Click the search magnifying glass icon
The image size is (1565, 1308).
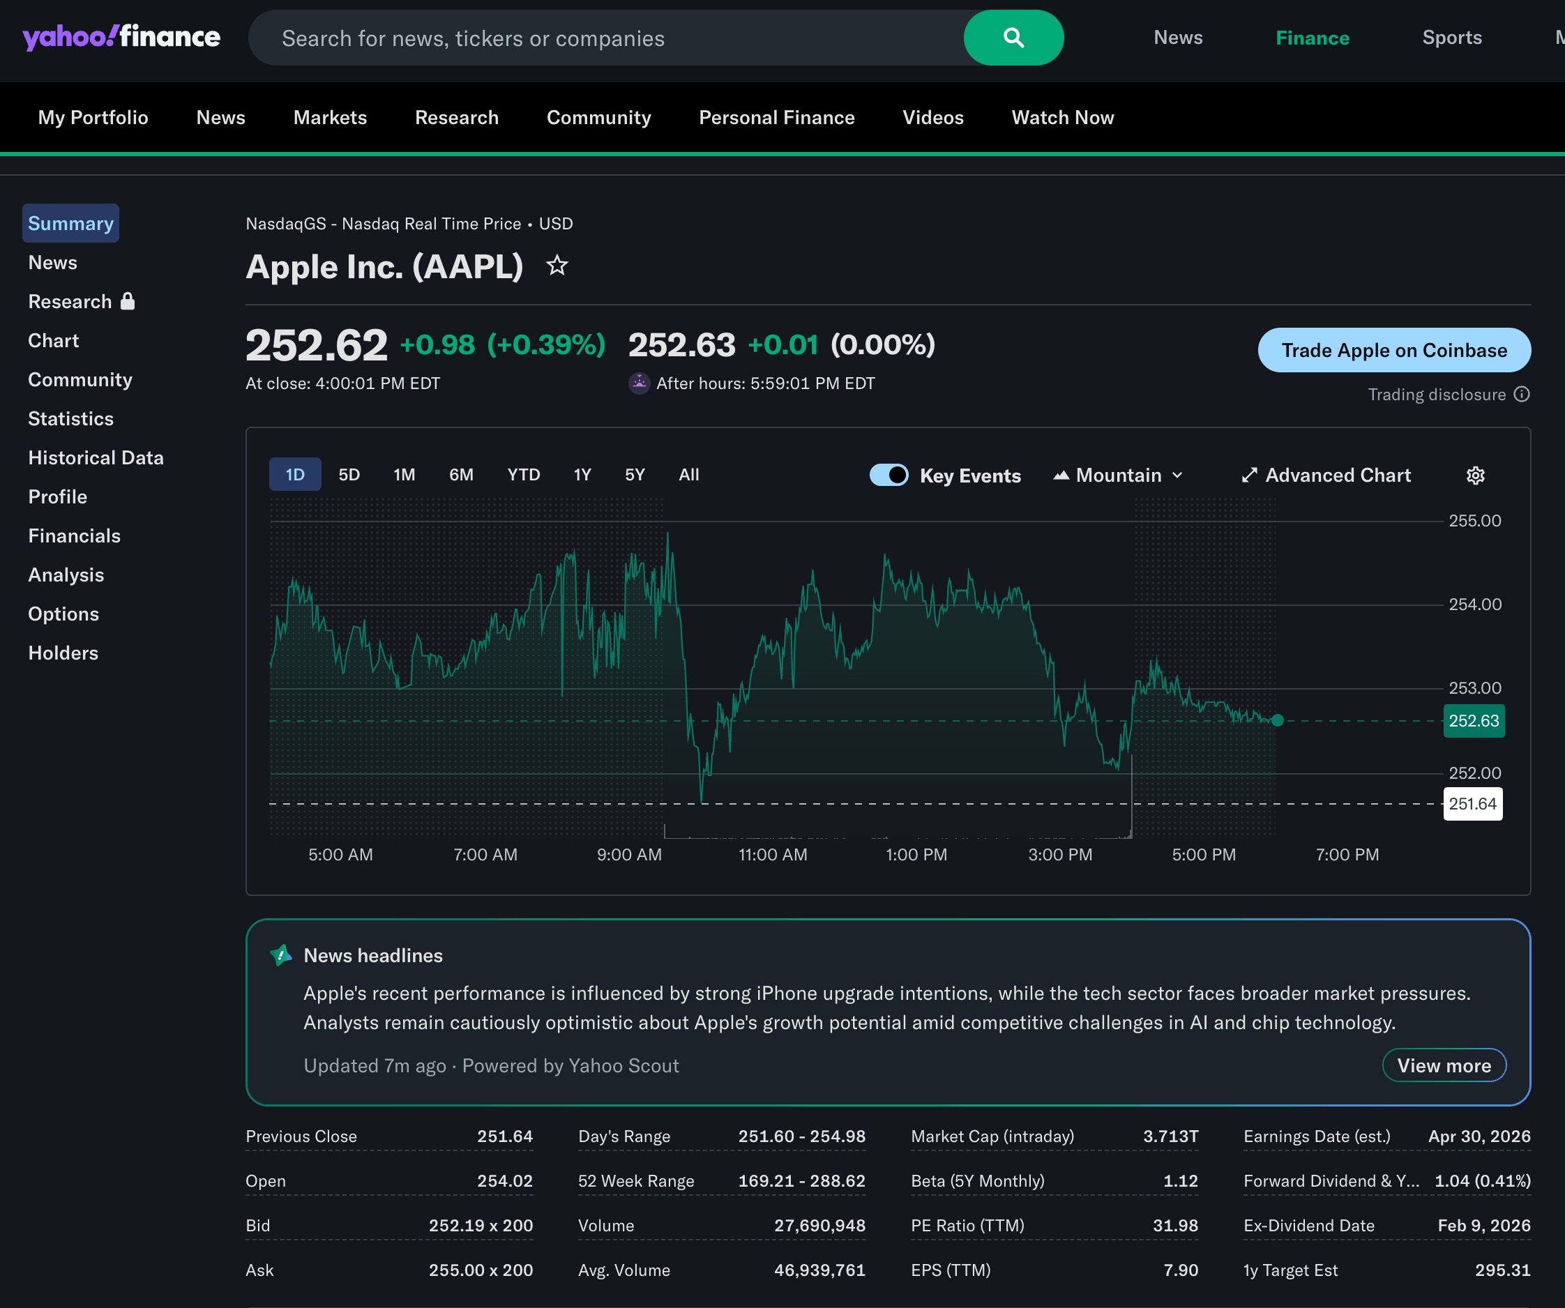pyautogui.click(x=1013, y=37)
